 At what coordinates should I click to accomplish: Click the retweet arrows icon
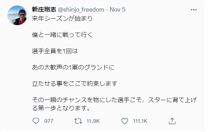click(78, 121)
